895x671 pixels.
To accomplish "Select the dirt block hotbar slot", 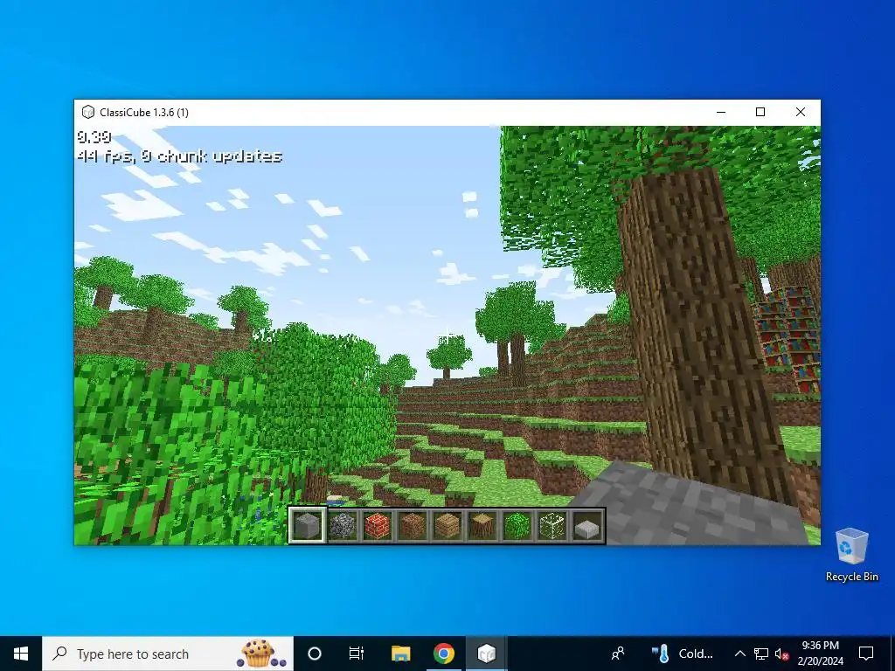I will (413, 525).
